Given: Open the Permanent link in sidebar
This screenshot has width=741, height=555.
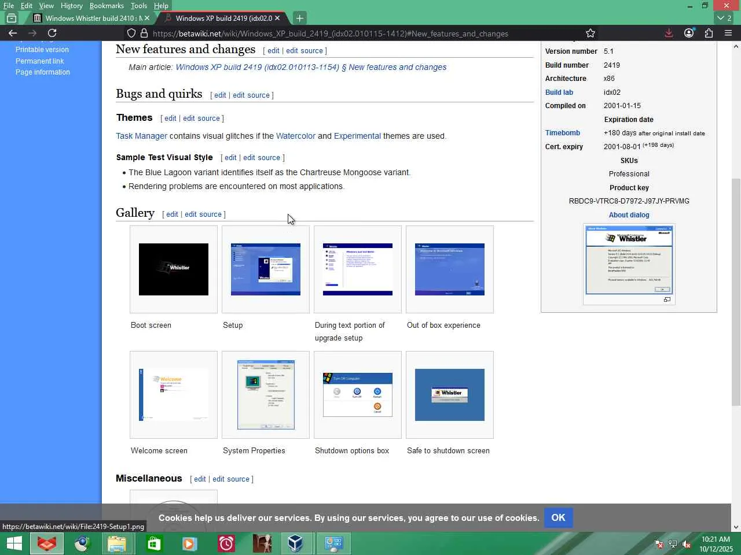Looking at the screenshot, I should (40, 61).
